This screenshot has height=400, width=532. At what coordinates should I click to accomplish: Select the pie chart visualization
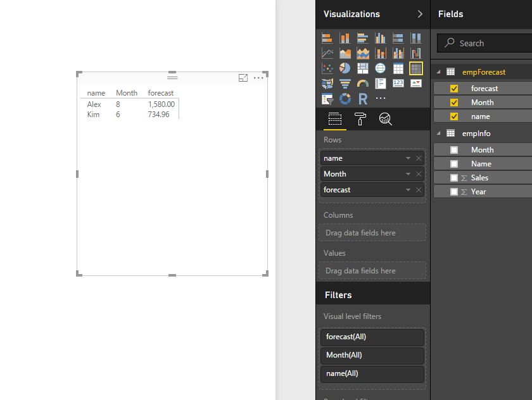click(x=345, y=68)
